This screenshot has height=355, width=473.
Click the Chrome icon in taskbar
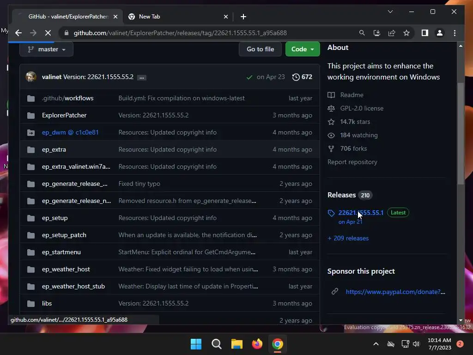[x=278, y=344]
